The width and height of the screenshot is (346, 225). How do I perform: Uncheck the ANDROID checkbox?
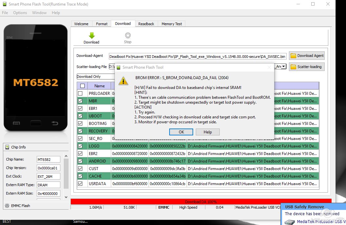point(80,161)
